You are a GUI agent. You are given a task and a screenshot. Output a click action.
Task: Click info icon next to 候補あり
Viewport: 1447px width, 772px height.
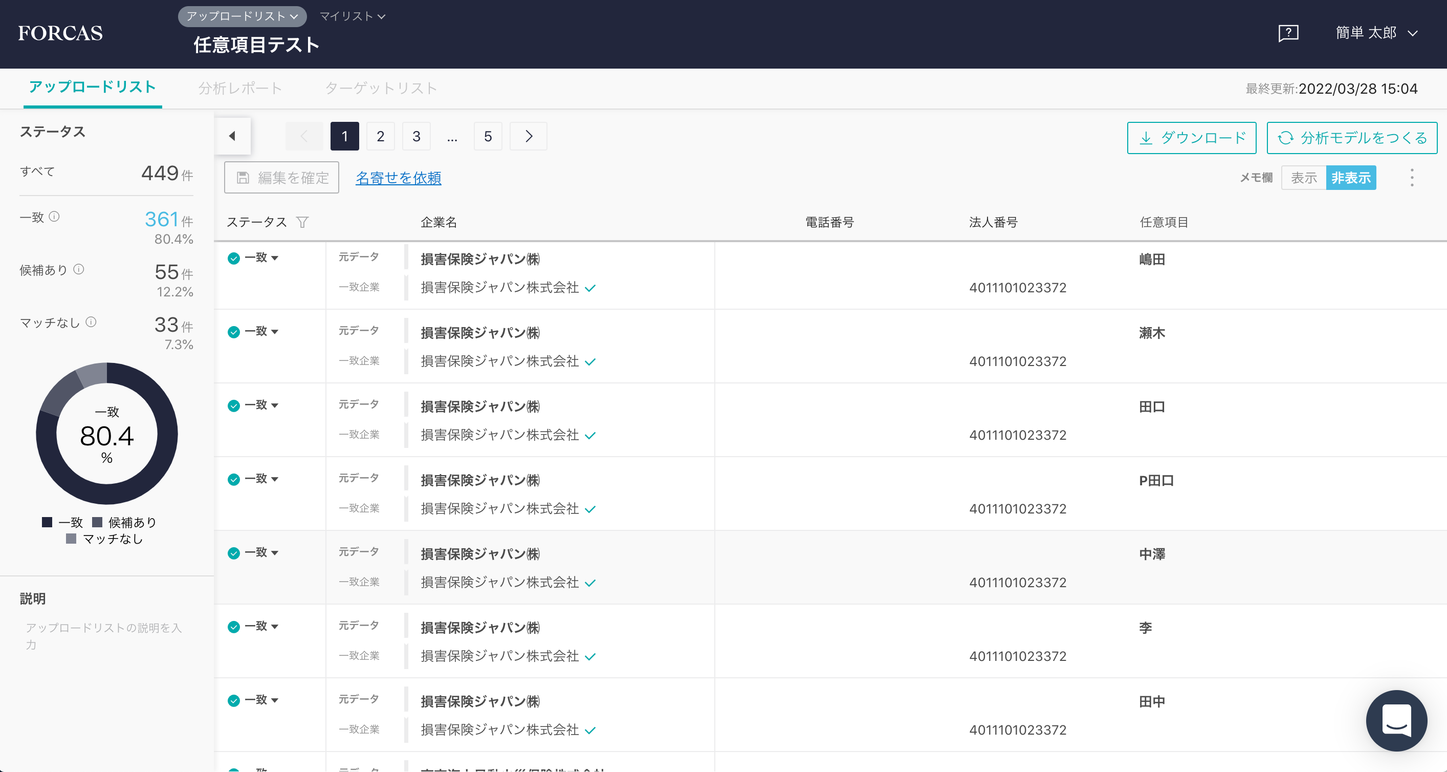[79, 270]
